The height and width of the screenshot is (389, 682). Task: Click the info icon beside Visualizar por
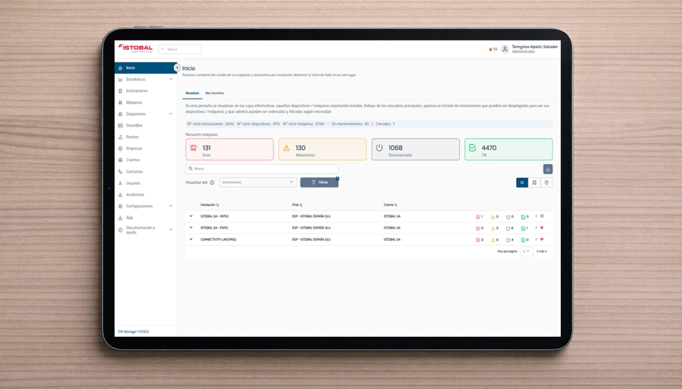pos(212,183)
